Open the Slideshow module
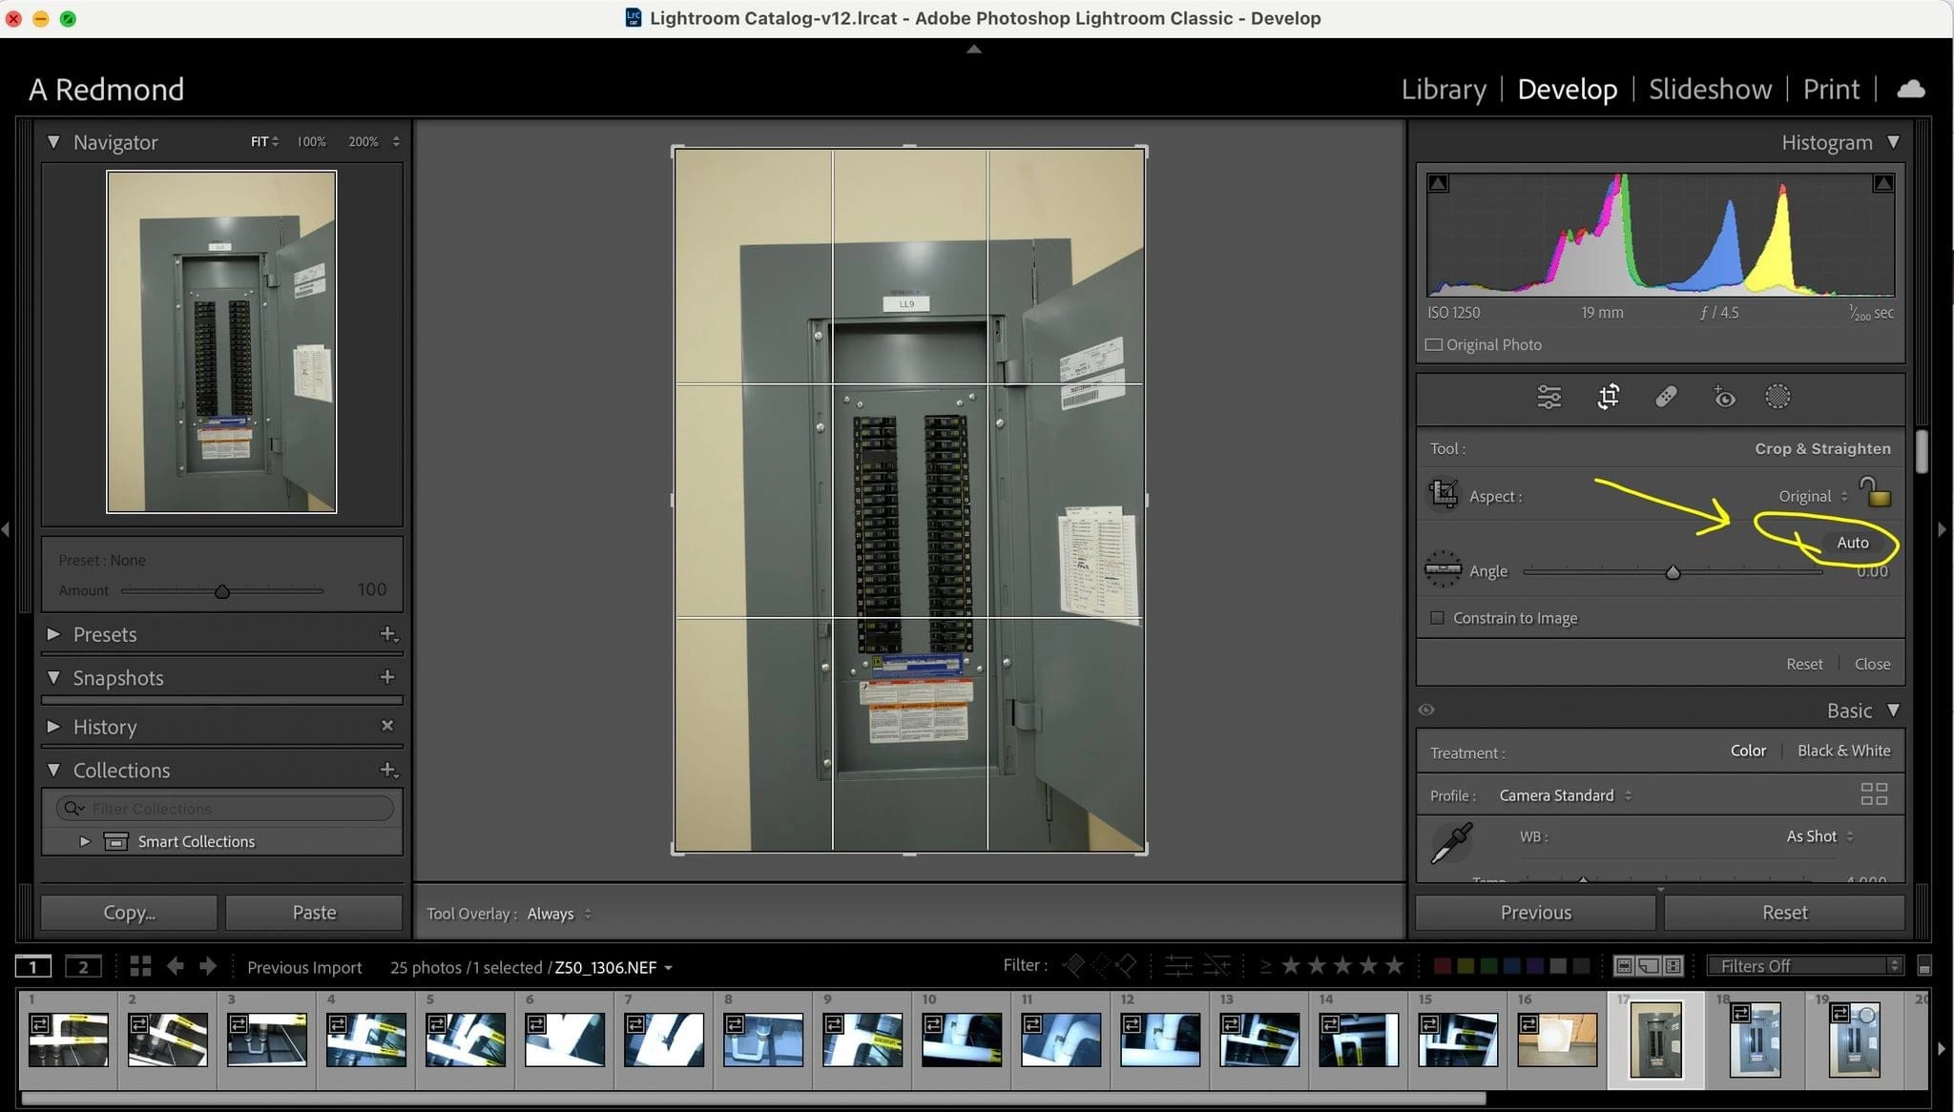This screenshot has height=1112, width=1954. tap(1710, 89)
